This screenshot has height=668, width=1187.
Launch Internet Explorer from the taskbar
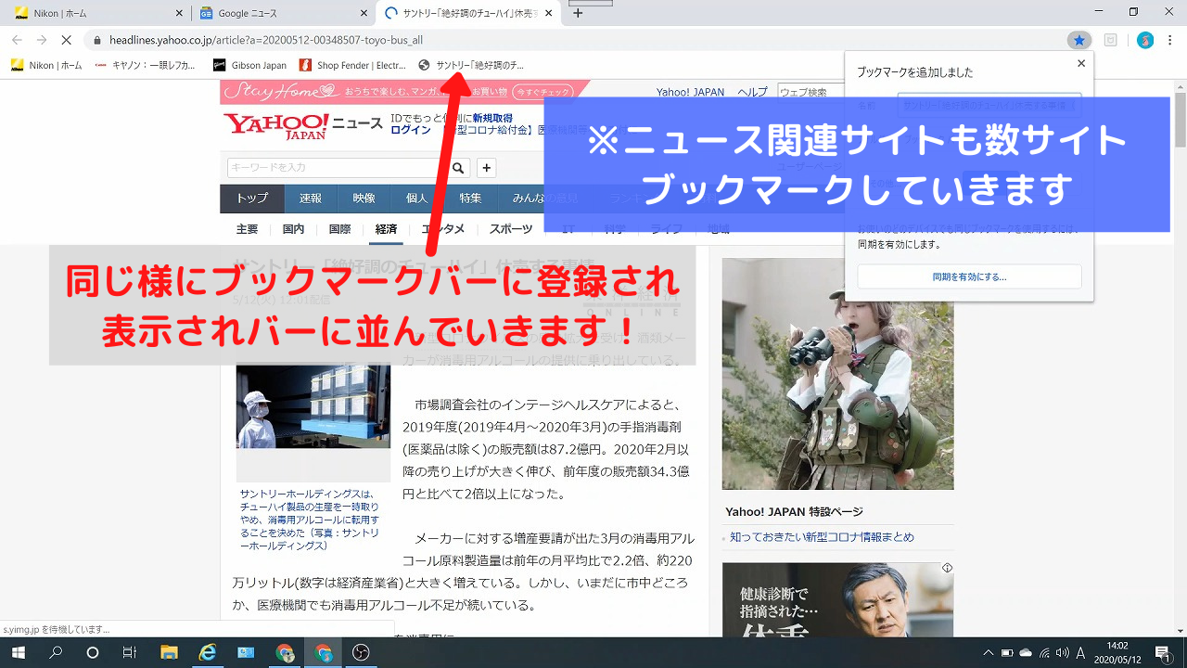(x=208, y=652)
